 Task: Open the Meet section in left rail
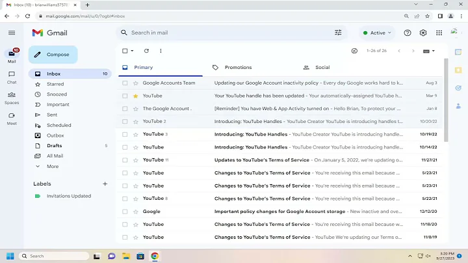12,118
